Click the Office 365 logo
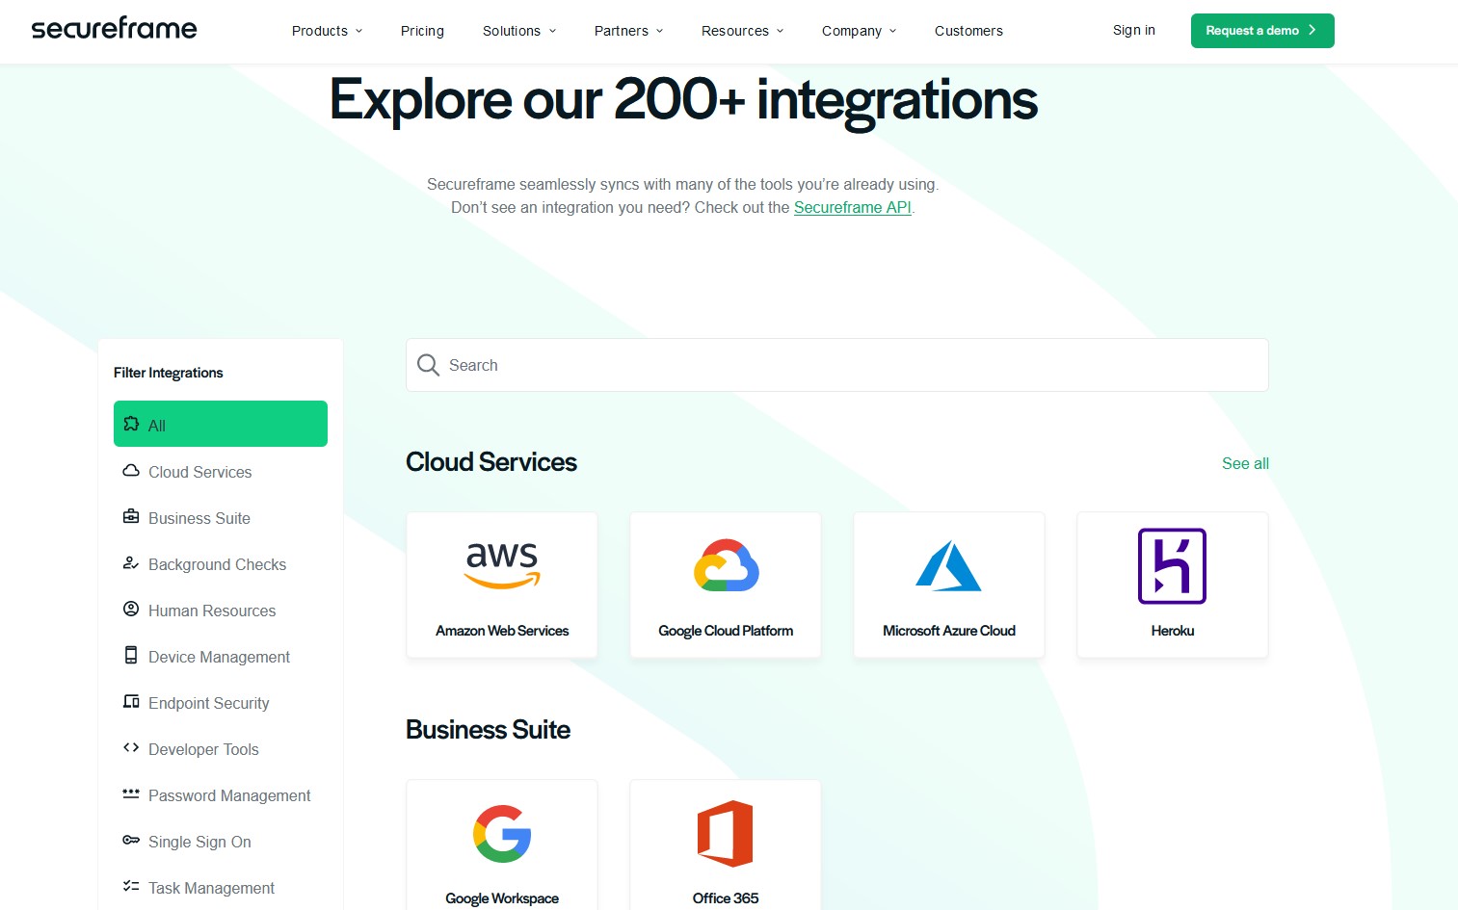Screen dimensions: 1458x910 point(726,833)
